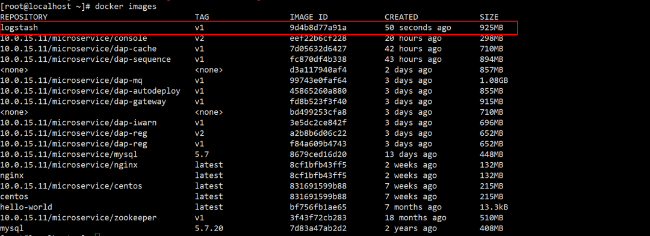
Task: Select image ID 8679ced16d20
Action: (x=318, y=154)
